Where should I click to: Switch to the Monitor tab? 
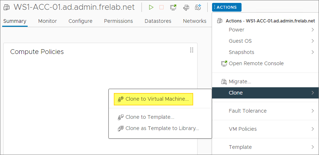pyautogui.click(x=47, y=21)
